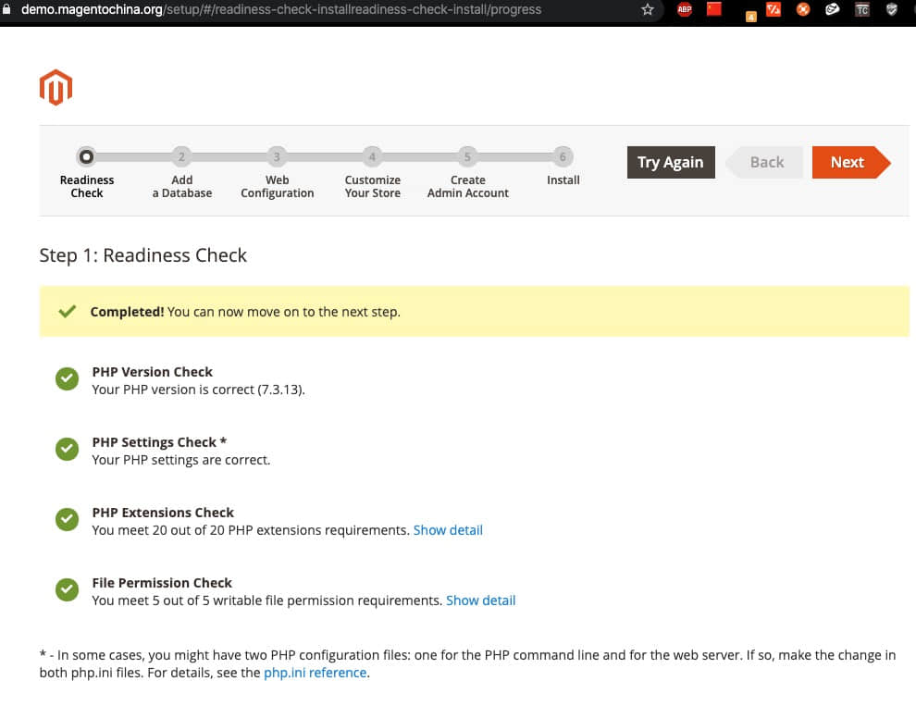Select step 3 Web Configuration
This screenshot has width=916, height=718.
click(x=277, y=156)
